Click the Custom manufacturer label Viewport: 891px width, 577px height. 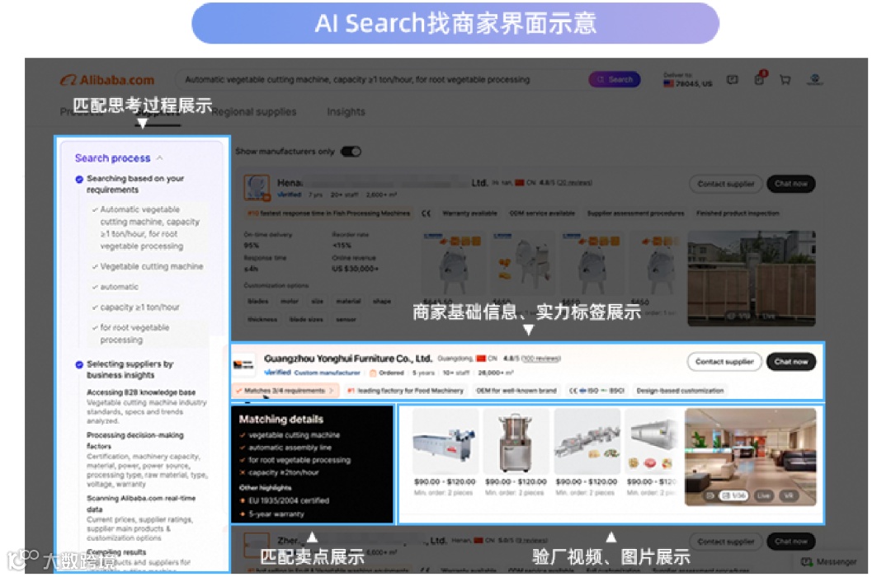(x=327, y=373)
